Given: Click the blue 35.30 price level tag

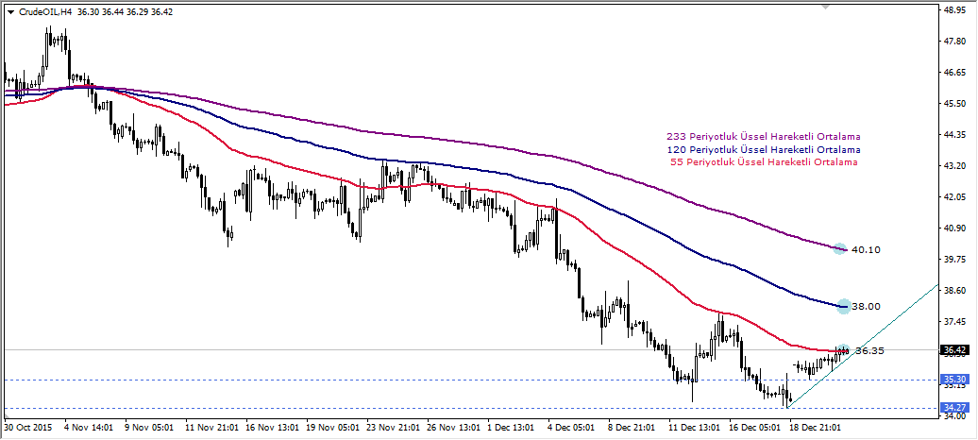Looking at the screenshot, I should click(x=954, y=380).
